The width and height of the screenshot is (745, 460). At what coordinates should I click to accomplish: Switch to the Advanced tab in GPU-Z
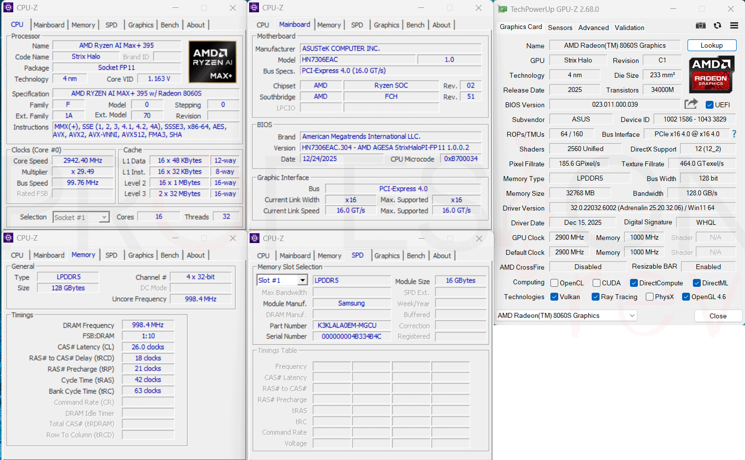click(x=594, y=28)
